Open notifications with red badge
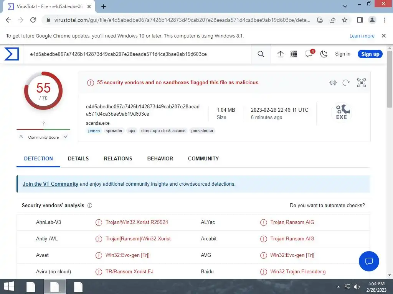 (x=310, y=54)
